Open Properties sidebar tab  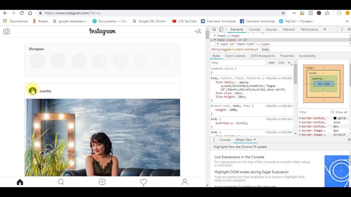(287, 56)
